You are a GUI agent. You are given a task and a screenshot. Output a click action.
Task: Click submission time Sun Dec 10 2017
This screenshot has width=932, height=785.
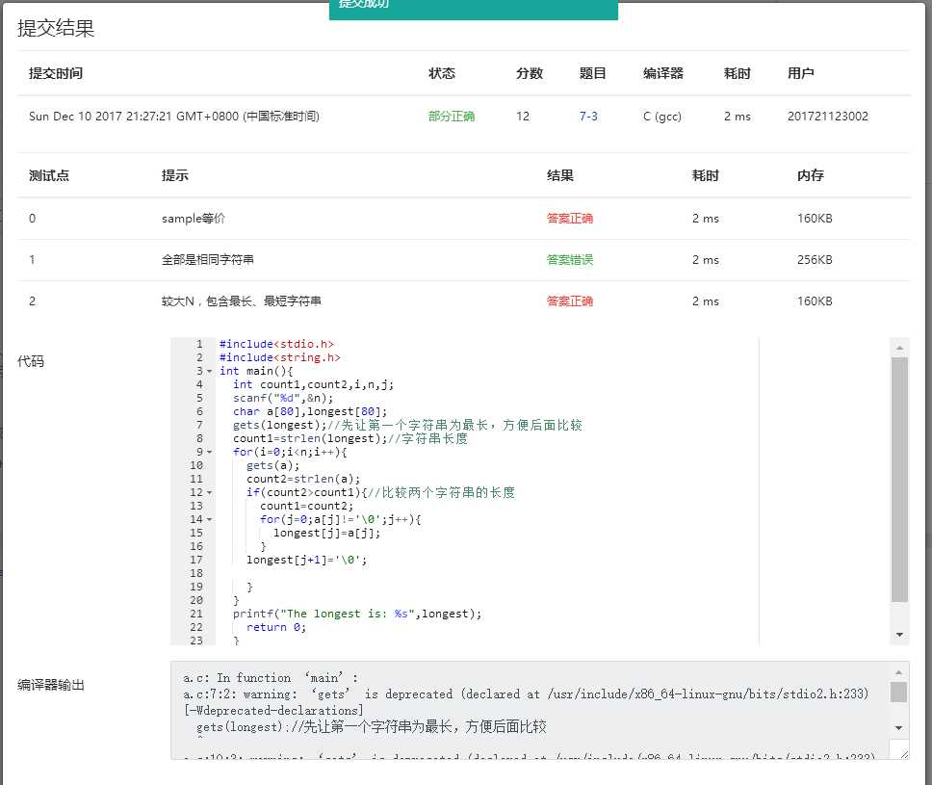[174, 116]
